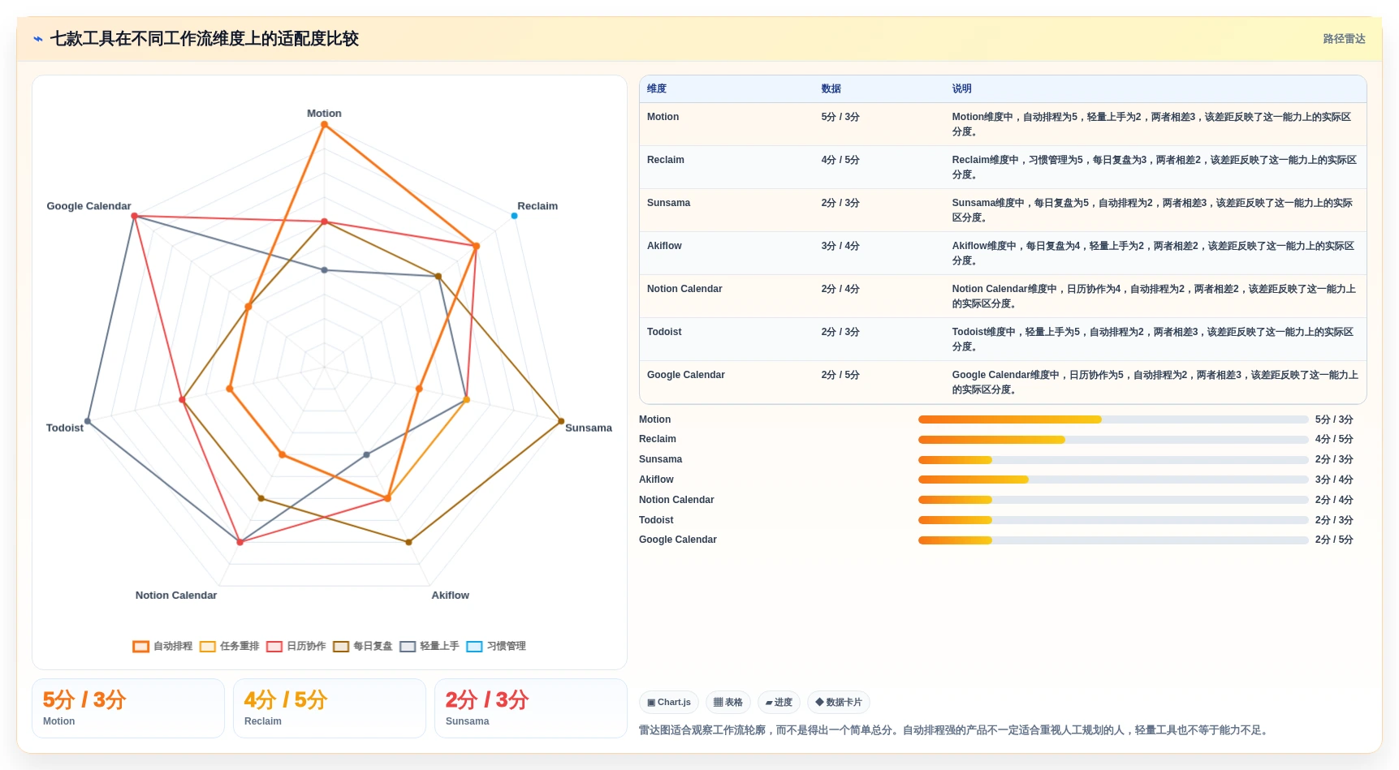The height and width of the screenshot is (770, 1399).
Task: Click the lightning icon beside the page title
Action: 38,39
